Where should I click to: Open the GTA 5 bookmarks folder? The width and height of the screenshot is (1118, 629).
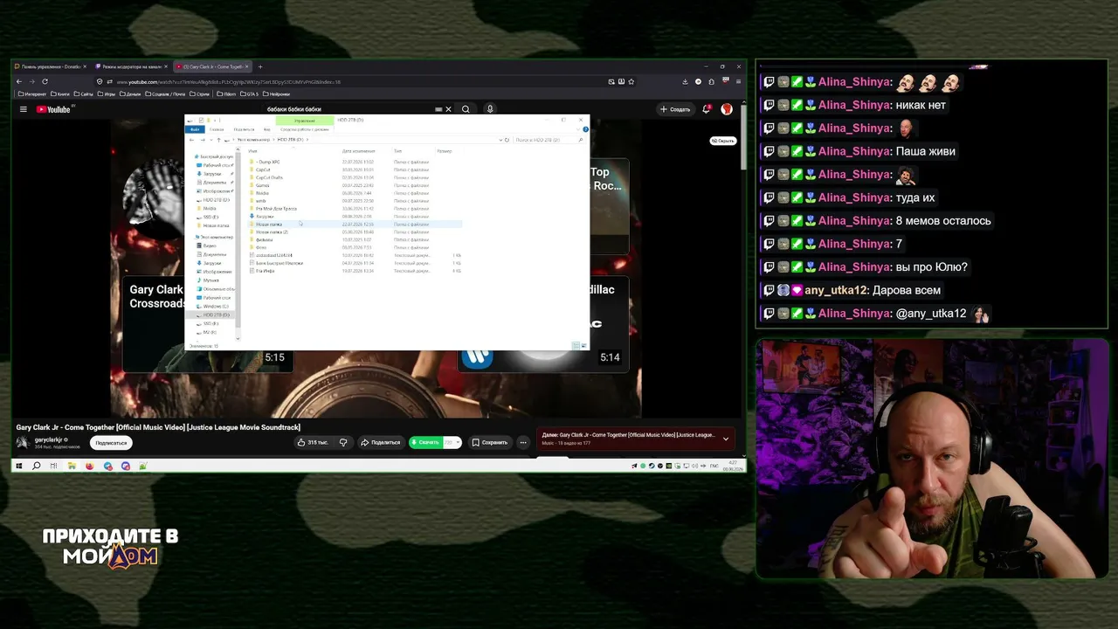click(249, 93)
